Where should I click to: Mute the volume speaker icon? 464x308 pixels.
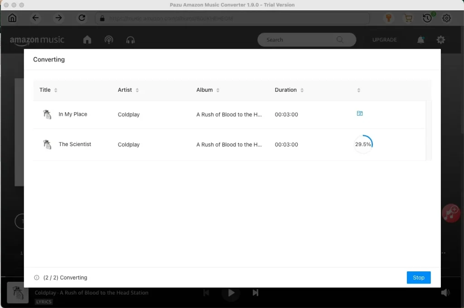(446, 293)
